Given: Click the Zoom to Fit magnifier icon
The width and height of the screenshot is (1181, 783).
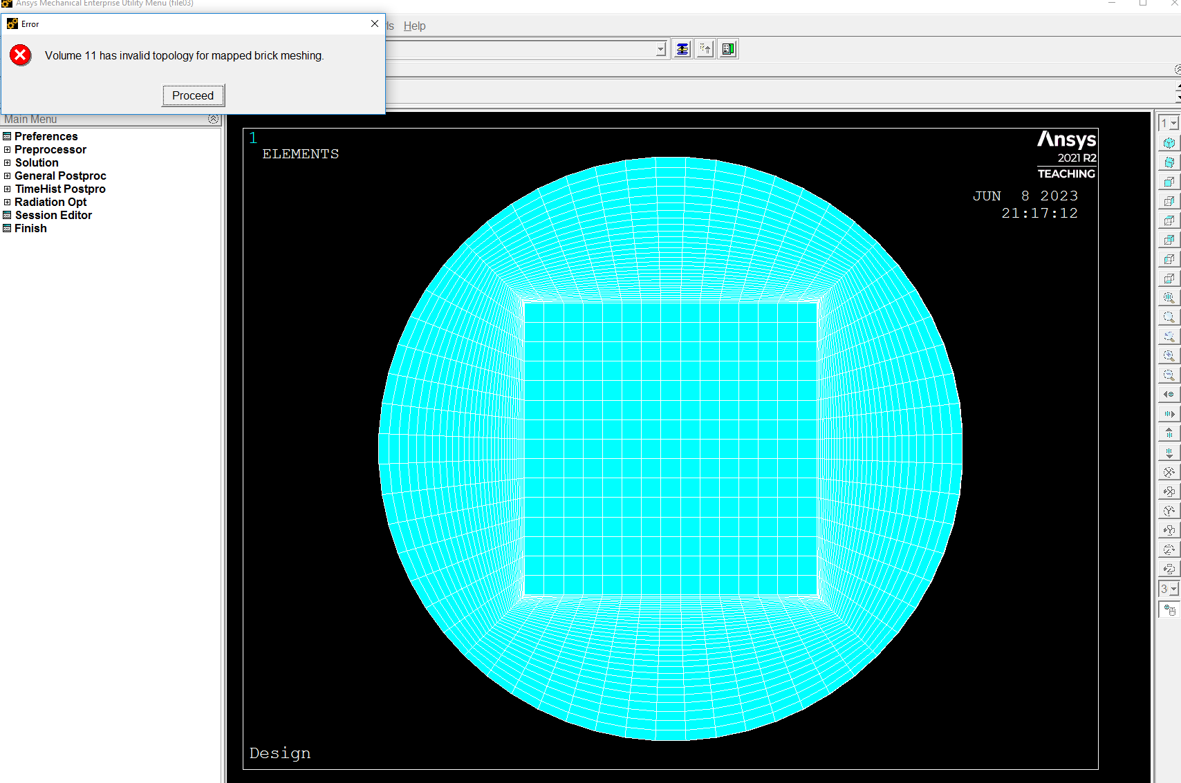Looking at the screenshot, I should 1169,298.
